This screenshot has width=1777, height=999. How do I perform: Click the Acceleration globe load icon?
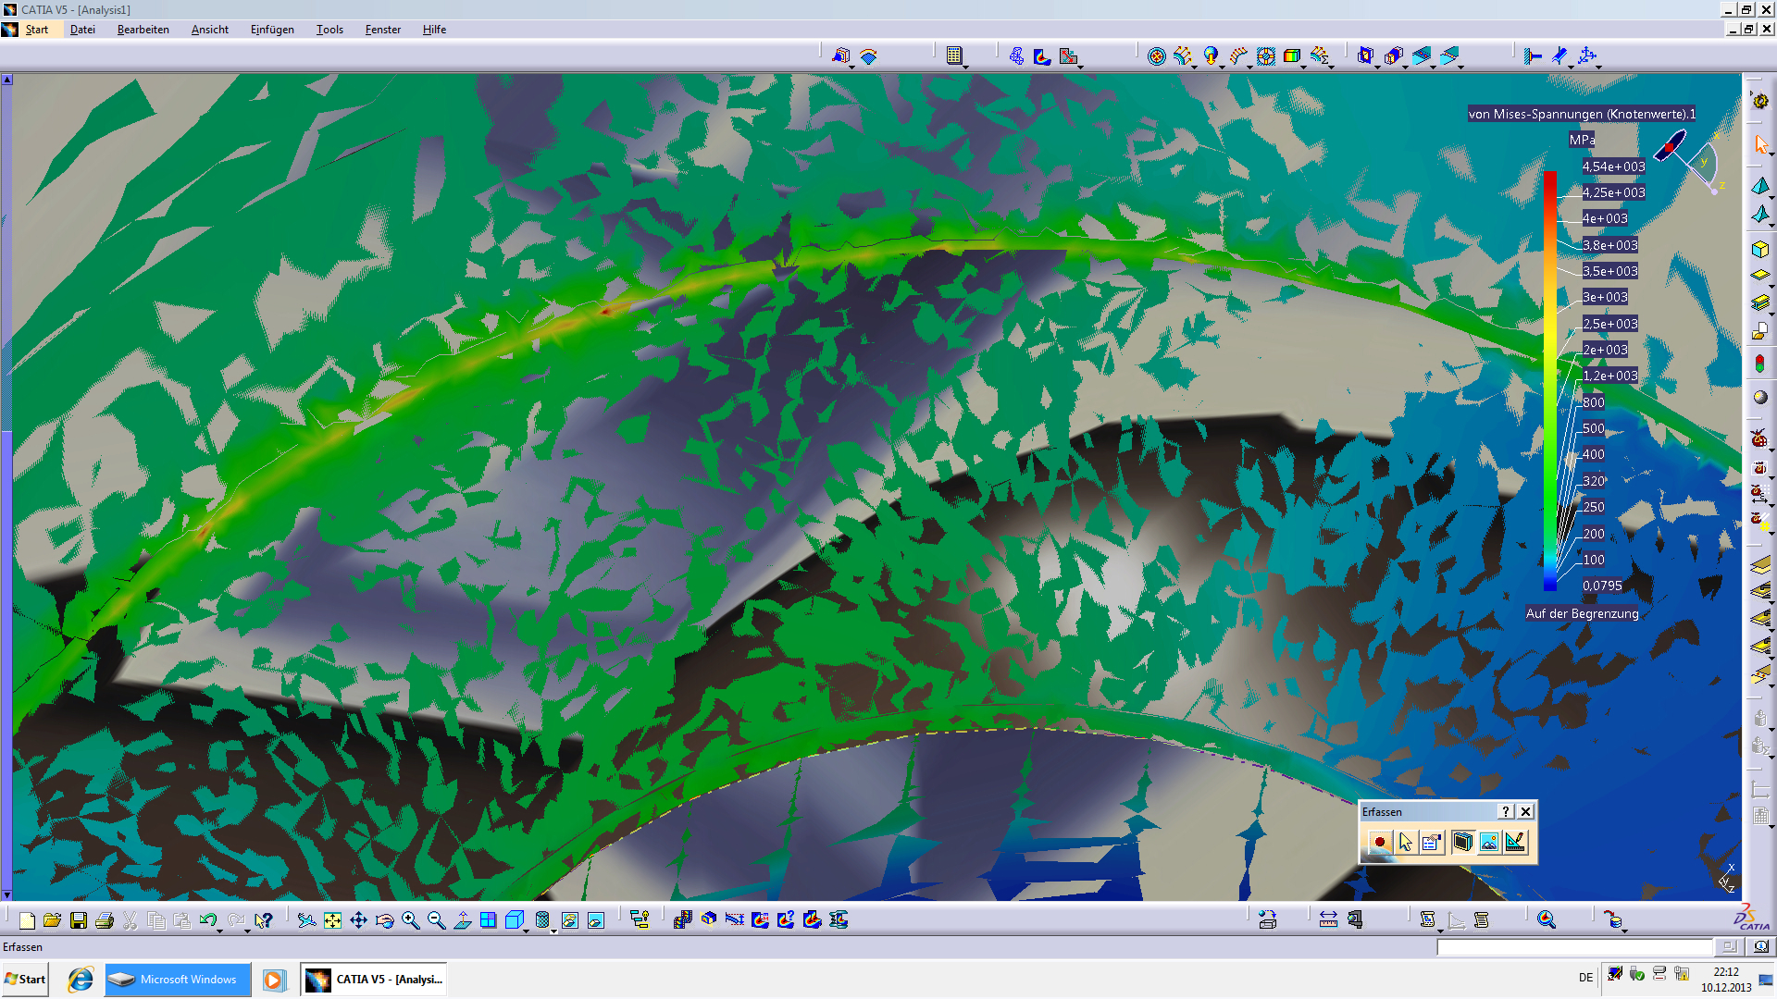tap(1210, 55)
